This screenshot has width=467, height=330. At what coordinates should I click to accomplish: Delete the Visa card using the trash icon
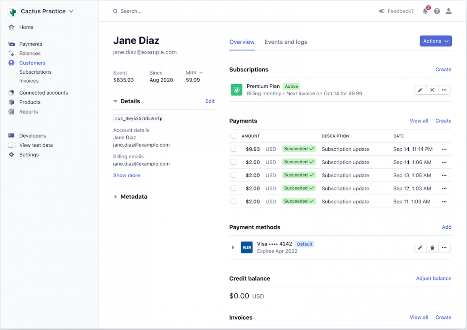tap(432, 247)
